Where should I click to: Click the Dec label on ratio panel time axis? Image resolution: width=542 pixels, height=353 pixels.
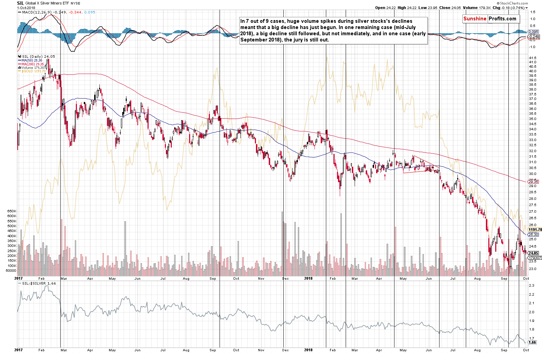tap(286, 350)
